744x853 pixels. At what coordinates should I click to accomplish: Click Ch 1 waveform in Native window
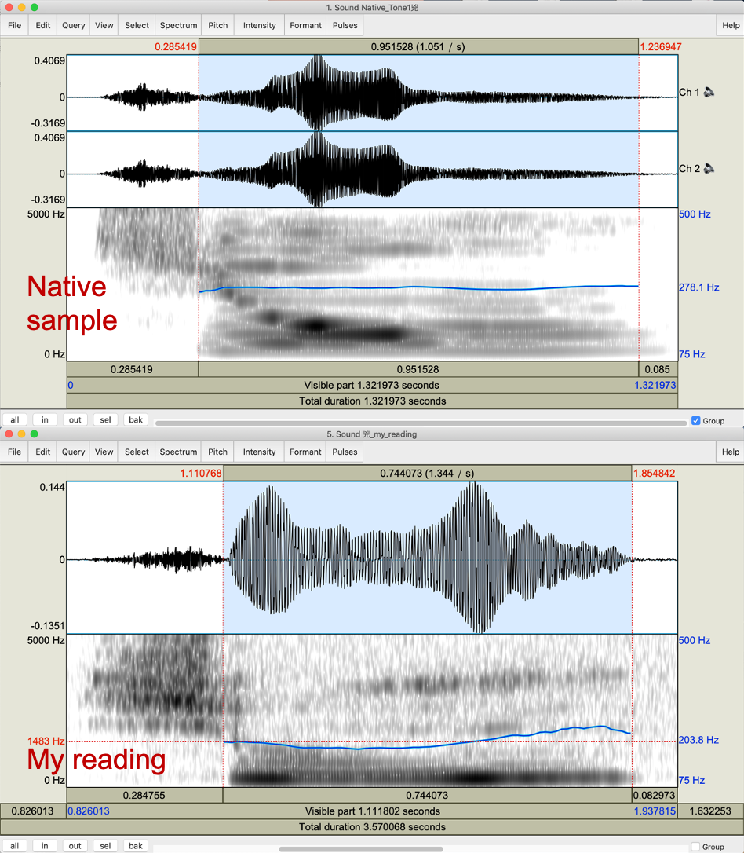point(372,93)
